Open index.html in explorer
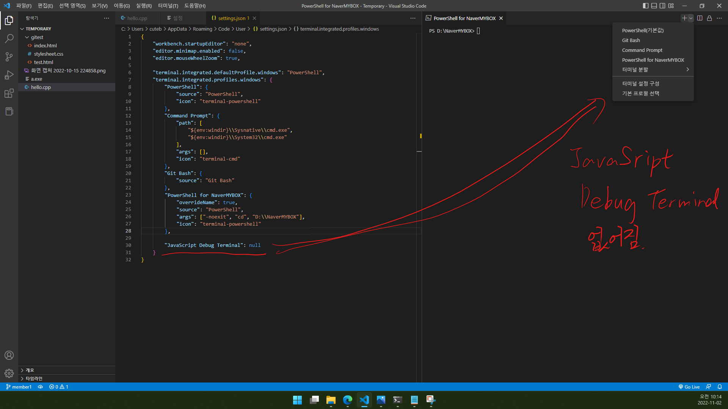 click(67, 45)
